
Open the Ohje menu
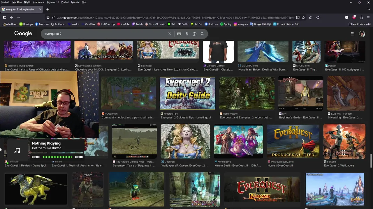click(84, 2)
